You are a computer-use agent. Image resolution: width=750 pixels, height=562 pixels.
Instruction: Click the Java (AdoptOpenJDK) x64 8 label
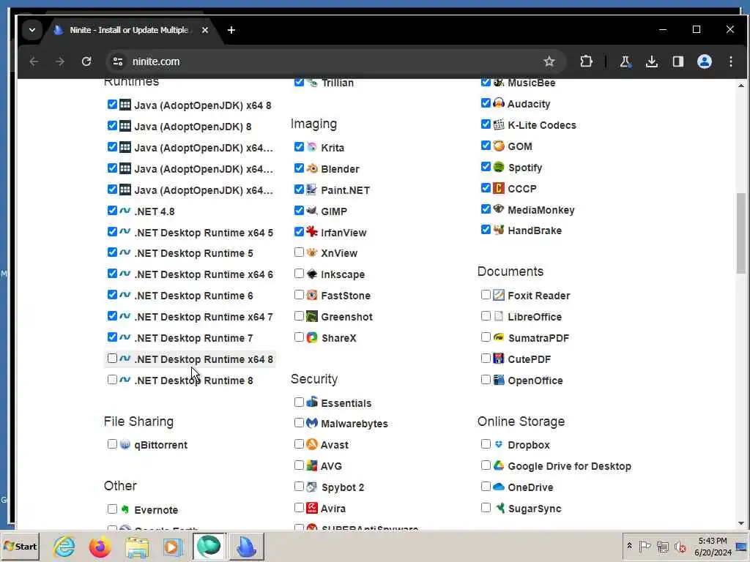coord(203,105)
